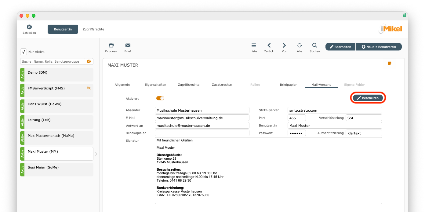The width and height of the screenshot is (425, 212).
Task: Click the MAXI MUSTER heading
Action: [x=123, y=65]
